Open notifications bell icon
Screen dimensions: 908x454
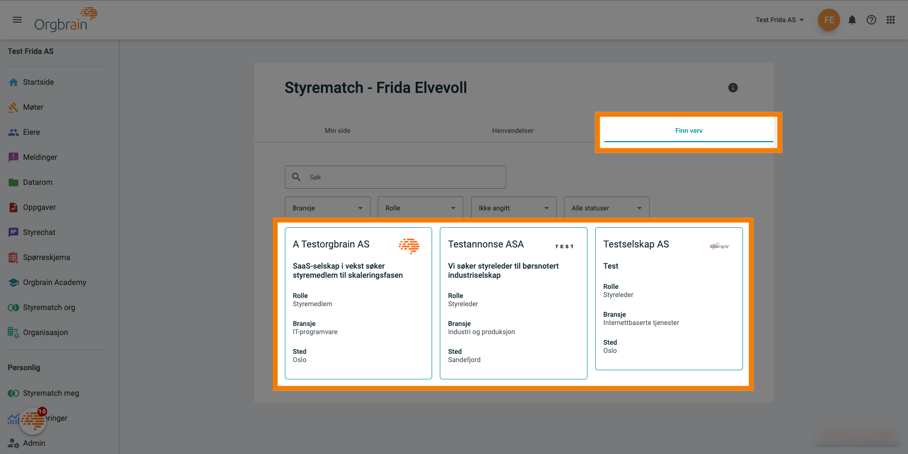point(852,20)
